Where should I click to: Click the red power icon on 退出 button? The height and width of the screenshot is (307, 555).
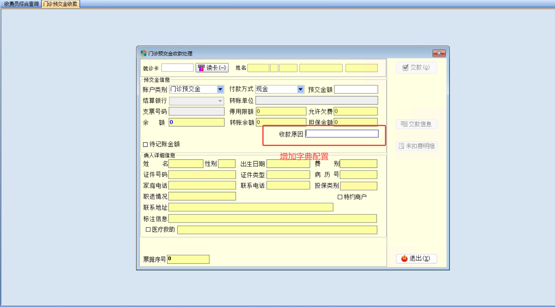tap(404, 259)
